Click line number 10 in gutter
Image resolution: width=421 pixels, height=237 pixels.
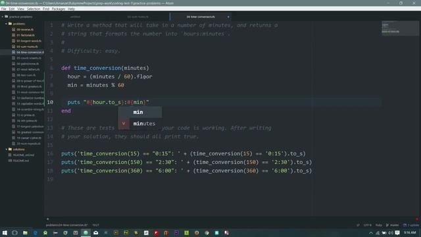(x=50, y=103)
